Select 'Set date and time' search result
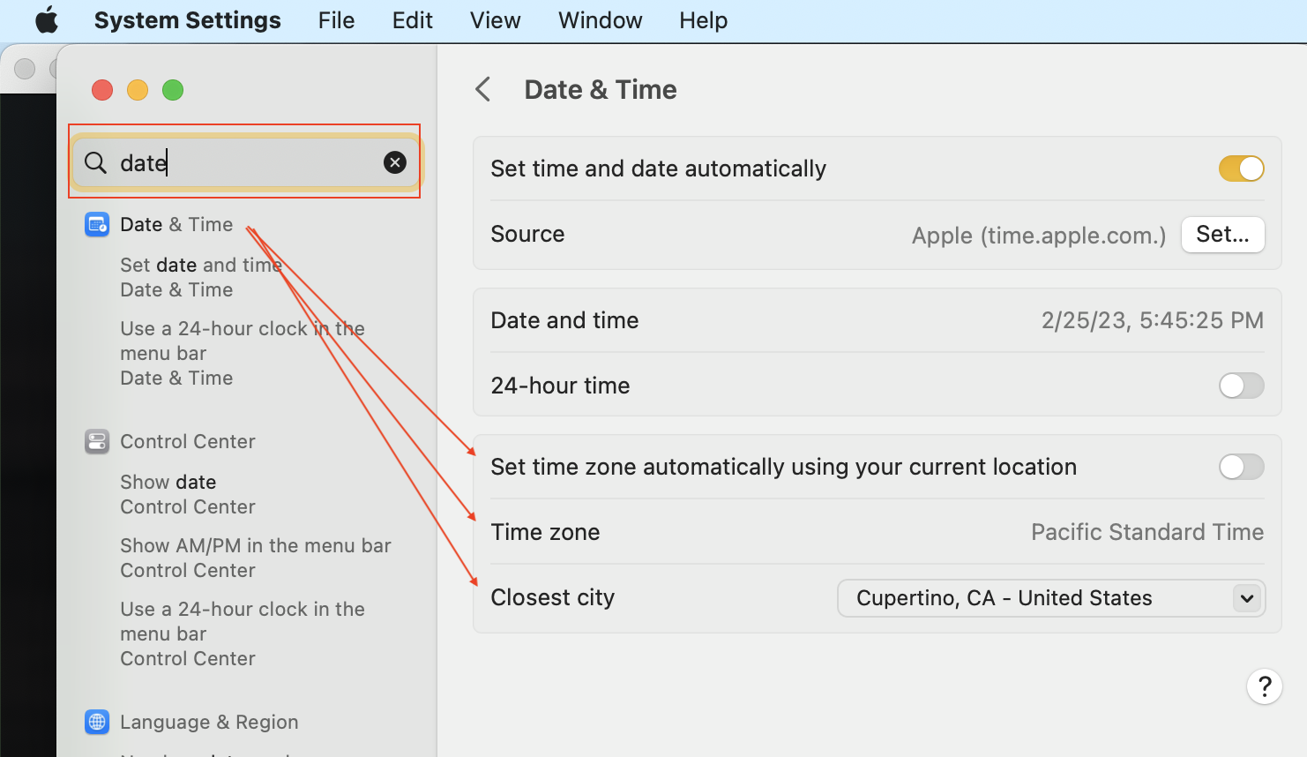Viewport: 1307px width, 757px height. (x=200, y=265)
